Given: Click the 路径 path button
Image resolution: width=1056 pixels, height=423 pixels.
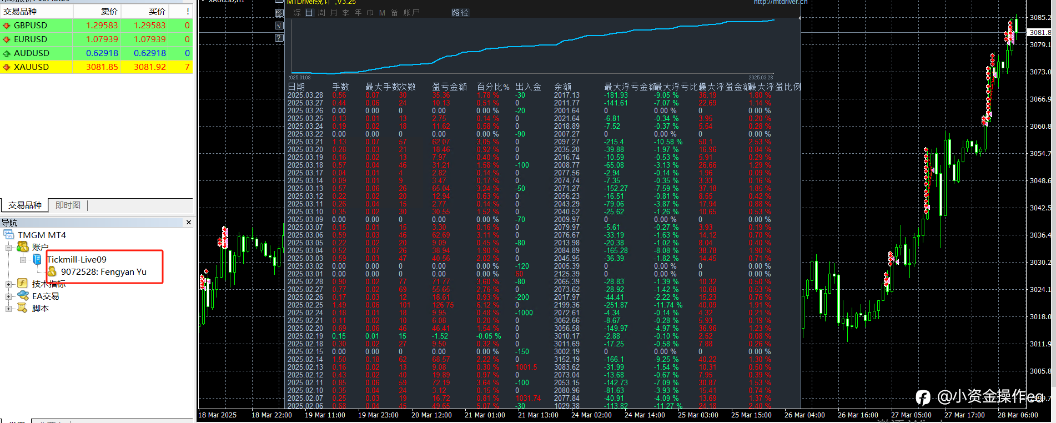Looking at the screenshot, I should click(x=460, y=13).
